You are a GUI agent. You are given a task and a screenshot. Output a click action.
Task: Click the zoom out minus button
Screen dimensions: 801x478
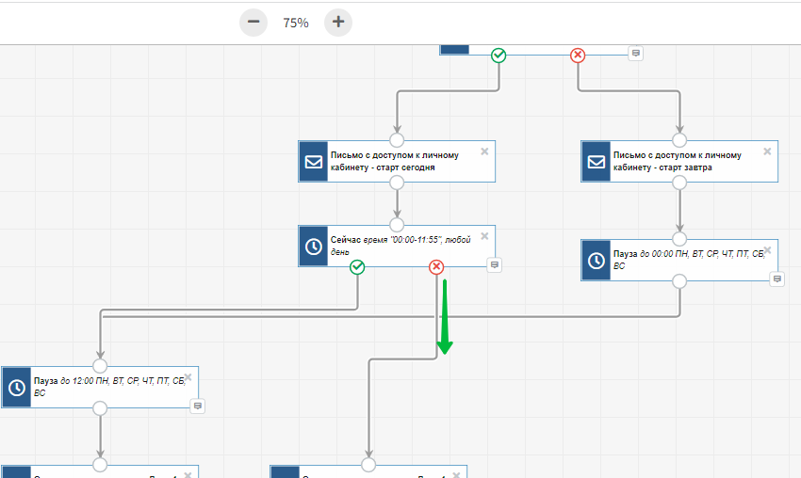(x=253, y=22)
